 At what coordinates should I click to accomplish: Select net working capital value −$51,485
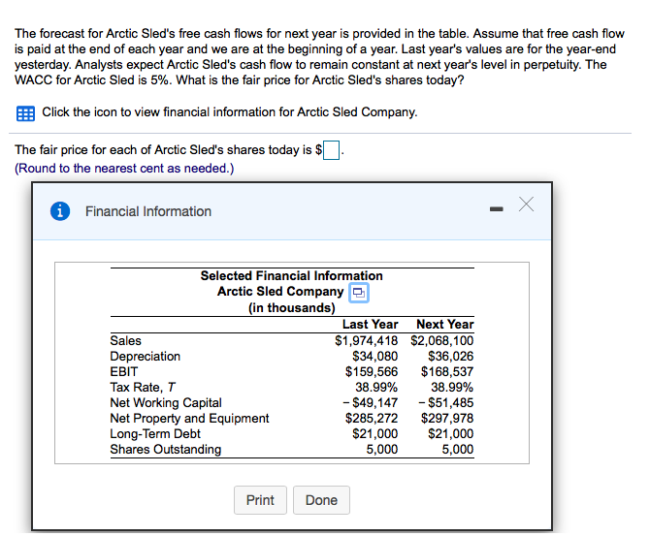(446, 402)
